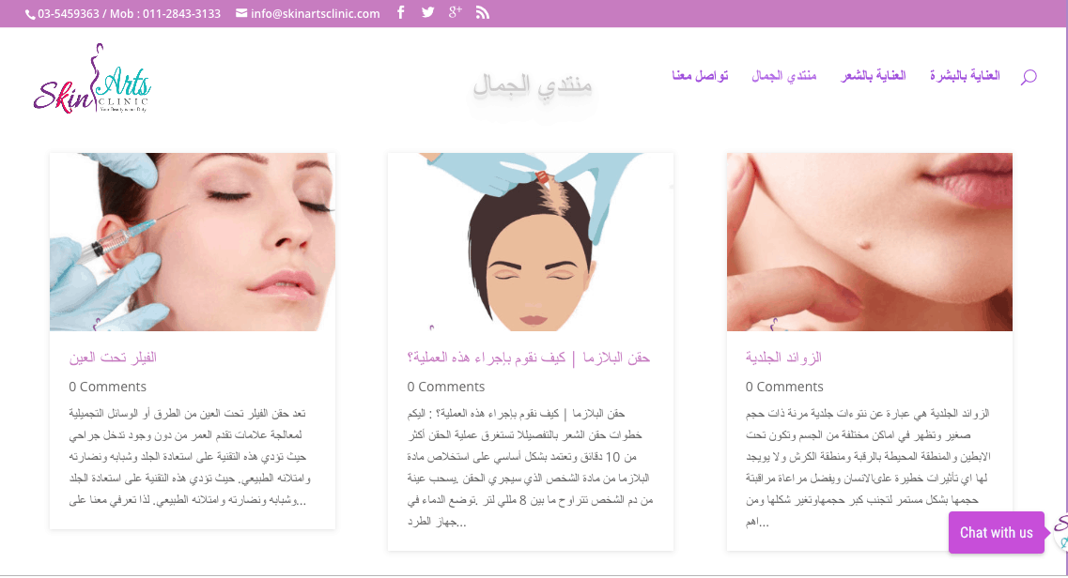Open the Twitter bird icon

(427, 12)
